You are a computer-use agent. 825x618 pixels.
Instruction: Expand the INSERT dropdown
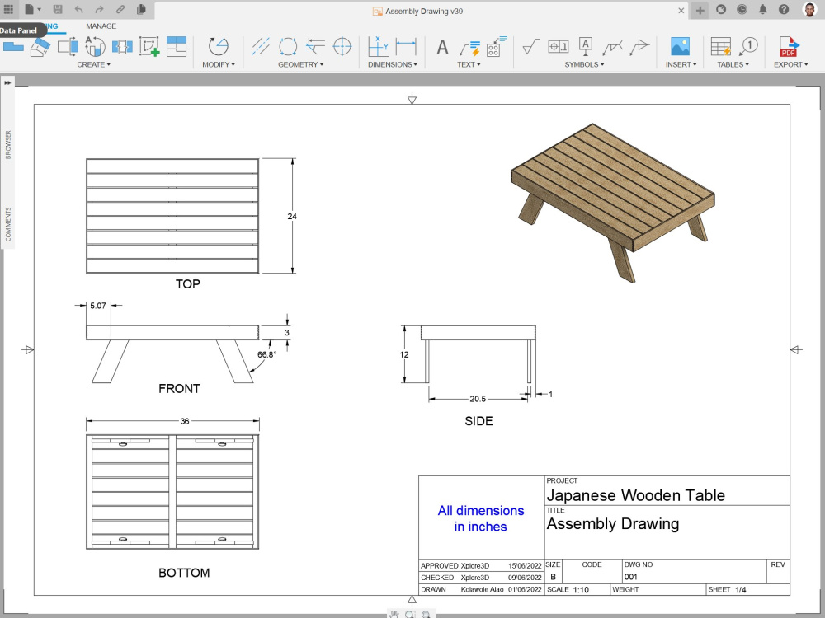(681, 64)
